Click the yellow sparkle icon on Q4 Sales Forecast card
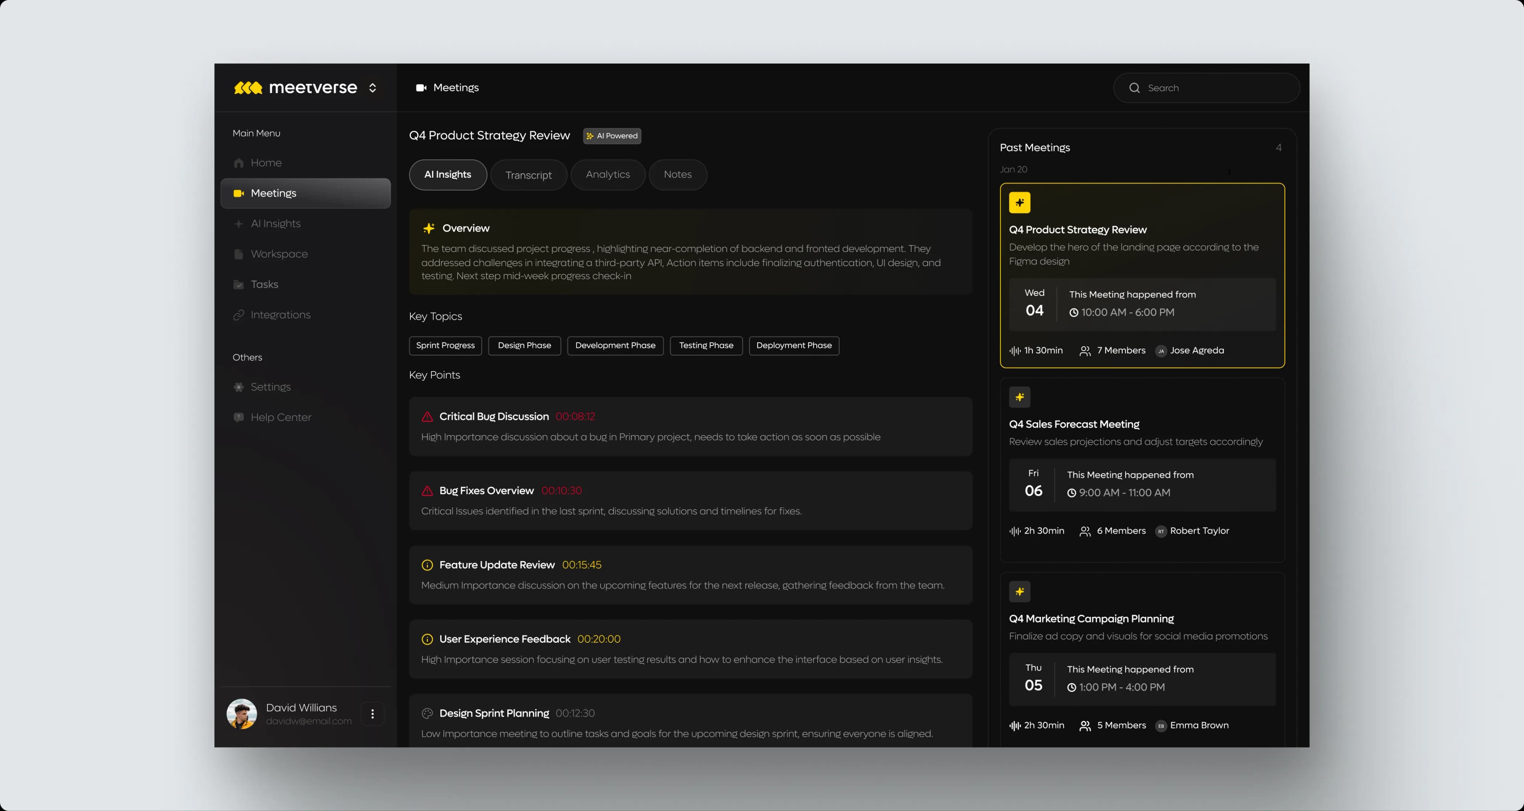 coord(1019,397)
